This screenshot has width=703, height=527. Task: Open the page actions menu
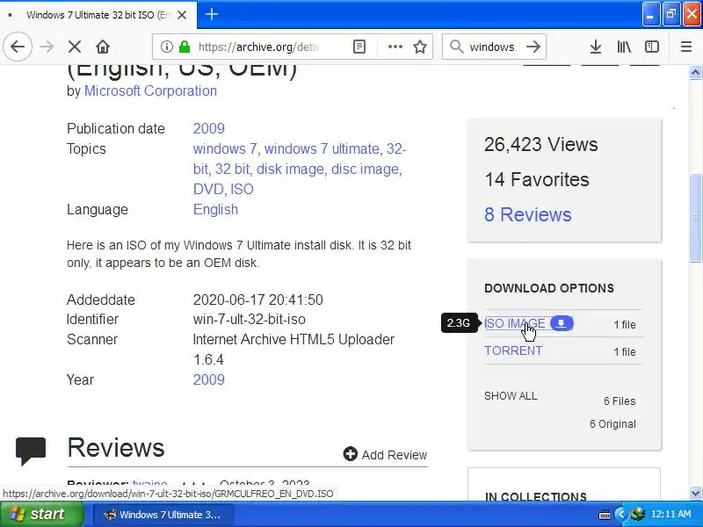(x=395, y=47)
